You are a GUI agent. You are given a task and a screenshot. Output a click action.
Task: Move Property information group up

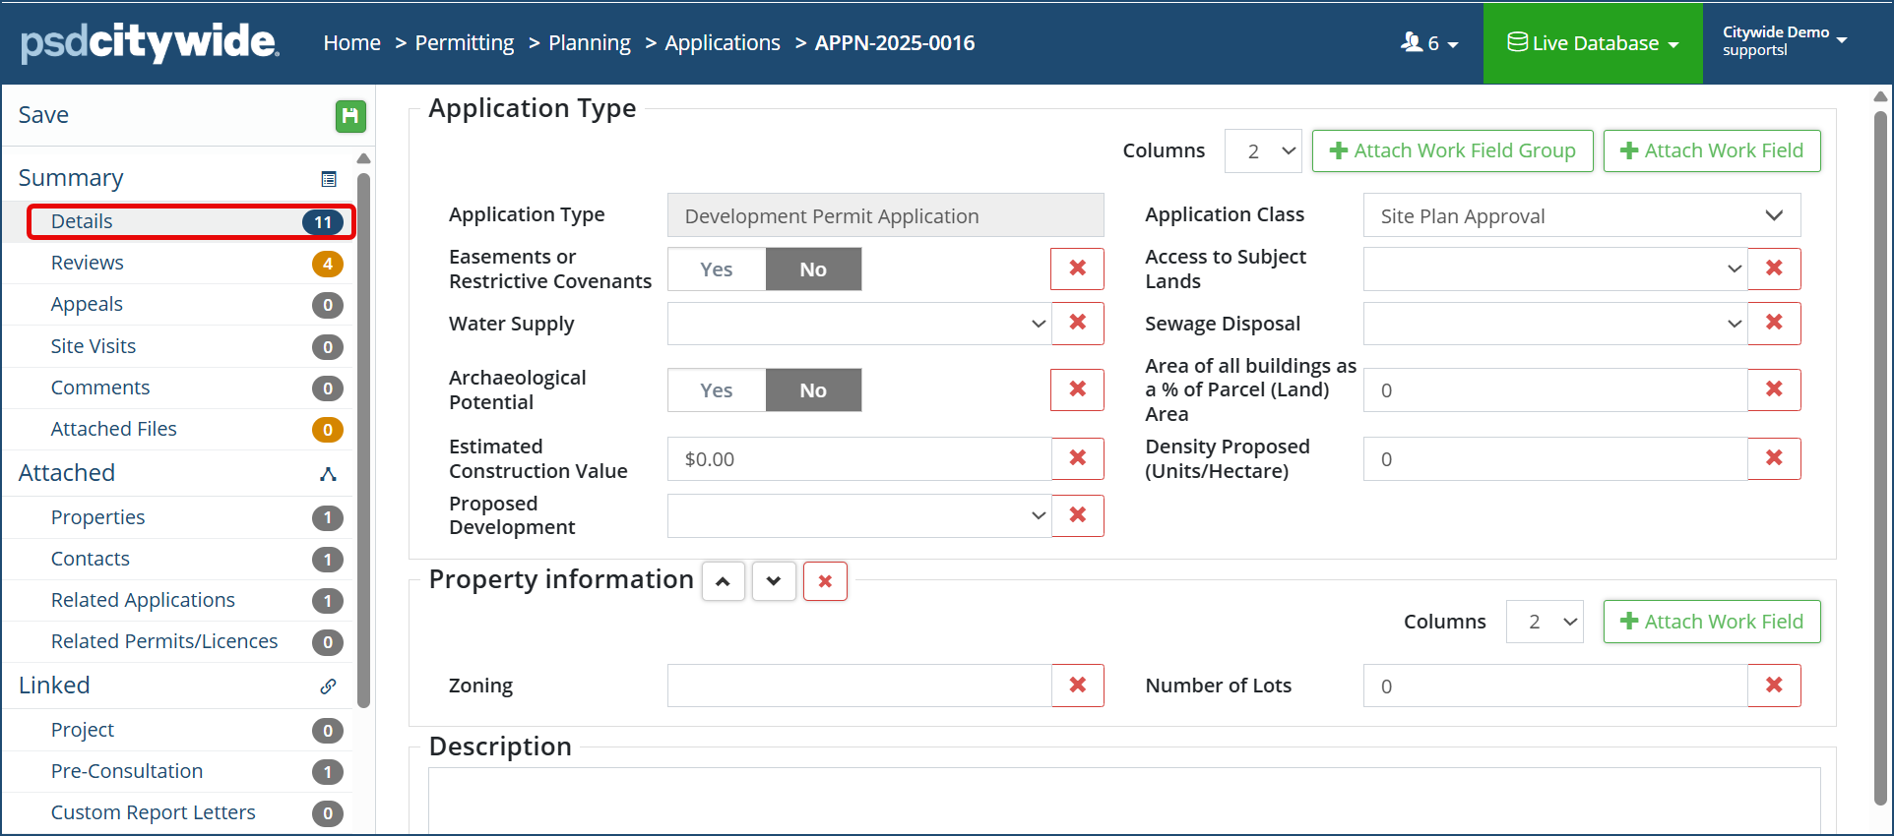point(723,581)
